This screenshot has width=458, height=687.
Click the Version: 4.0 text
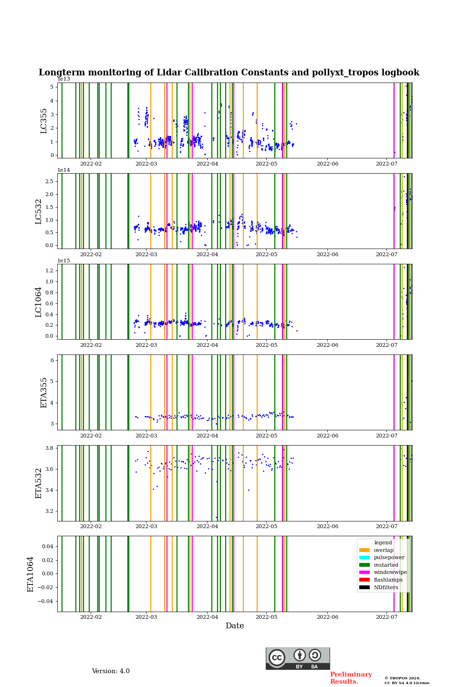pyautogui.click(x=111, y=671)
